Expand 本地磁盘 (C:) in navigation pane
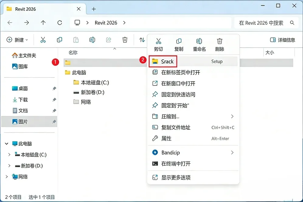Image resolution: width=303 pixels, height=202 pixels. tap(9, 155)
